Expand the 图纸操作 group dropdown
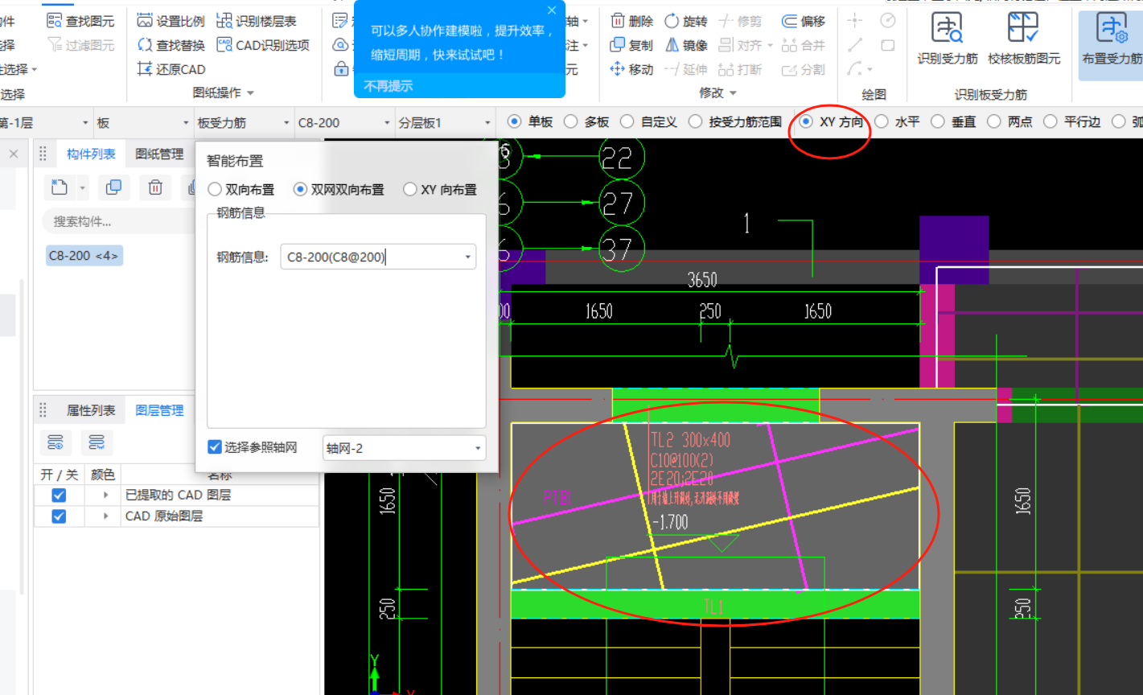Screen dimensions: 1143x695 coord(250,94)
